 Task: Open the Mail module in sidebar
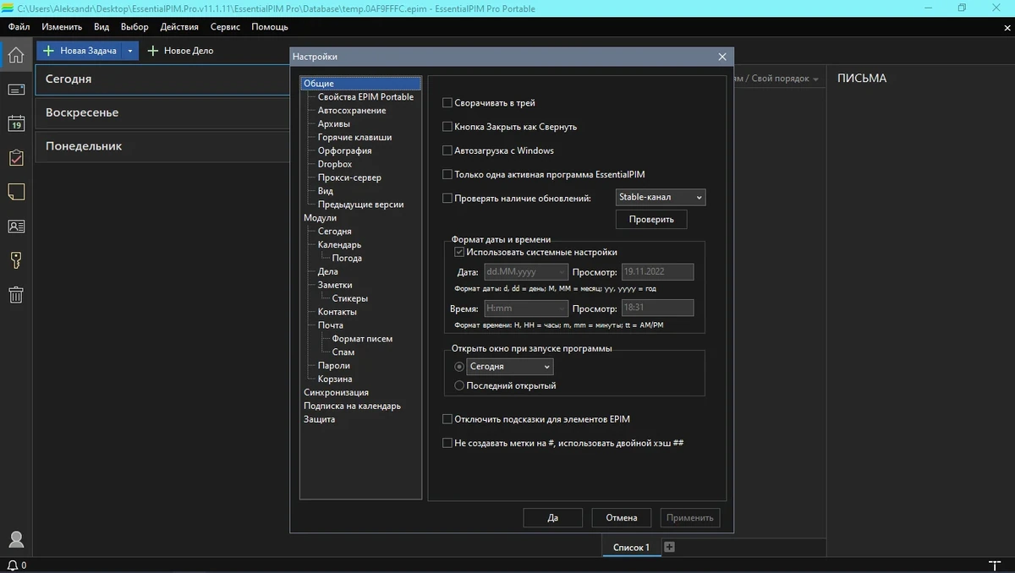15,89
